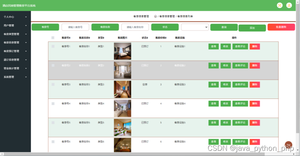This screenshot has width=300, height=156.
Task: Open the room photo thumbnail for 客房号5
Action: (x=123, y=127)
